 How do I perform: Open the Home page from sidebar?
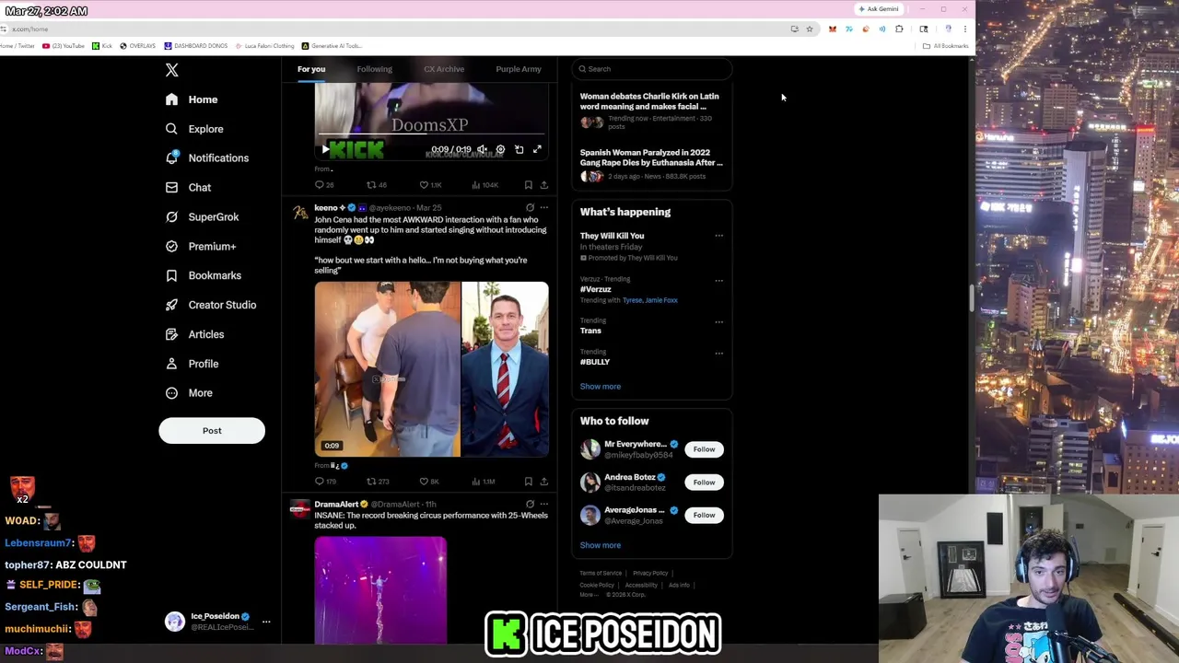192,99
